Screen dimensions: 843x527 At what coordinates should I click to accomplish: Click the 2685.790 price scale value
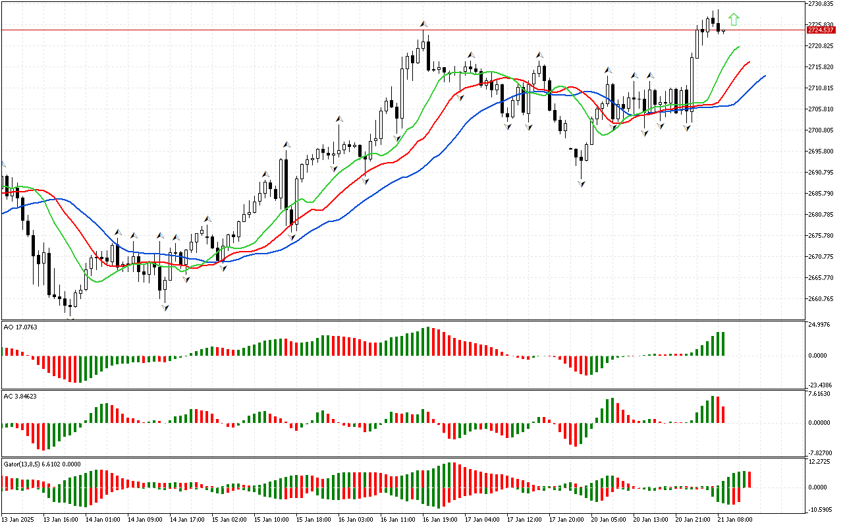point(821,194)
